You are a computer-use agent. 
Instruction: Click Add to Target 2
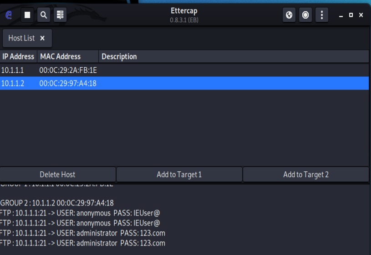[306, 175]
